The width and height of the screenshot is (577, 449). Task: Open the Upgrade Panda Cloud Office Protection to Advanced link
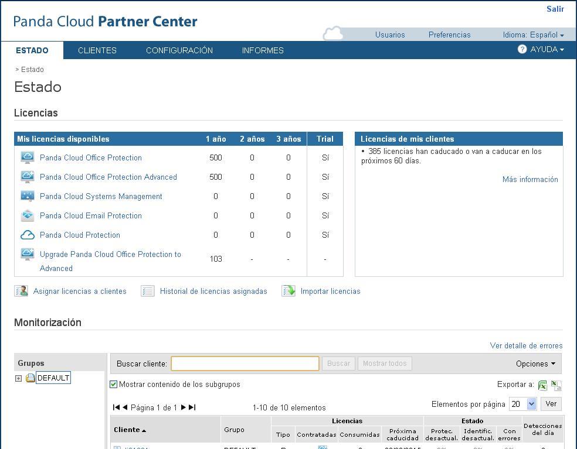110,261
